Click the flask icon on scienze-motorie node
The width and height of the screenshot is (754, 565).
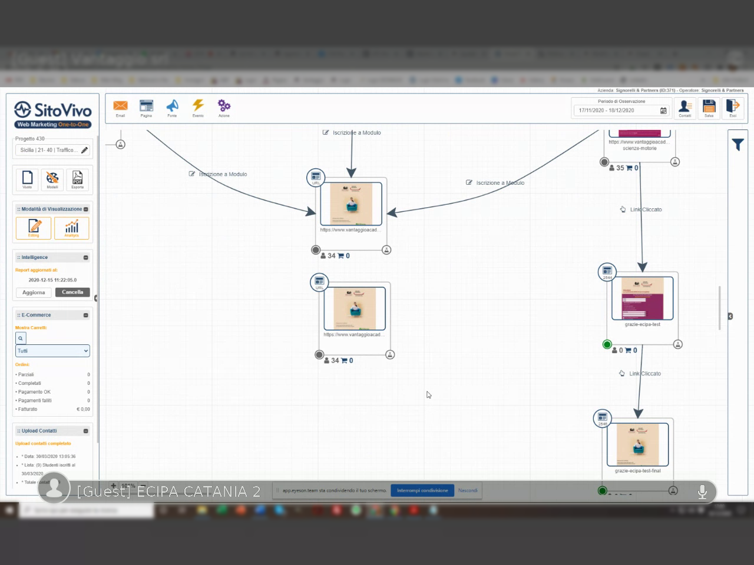pos(675,162)
